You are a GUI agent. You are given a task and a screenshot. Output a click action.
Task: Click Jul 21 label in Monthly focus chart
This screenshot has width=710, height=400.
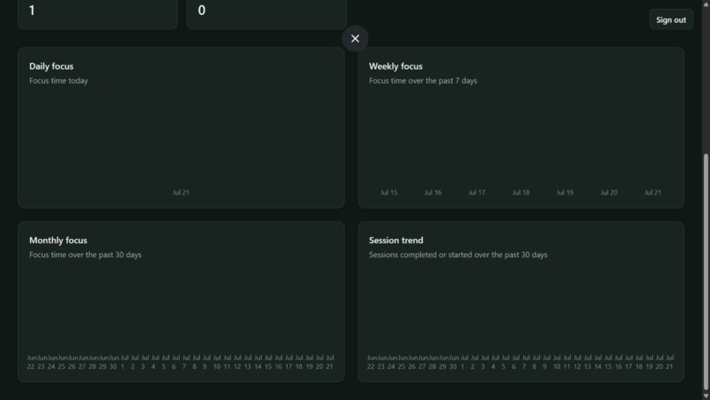pyautogui.click(x=329, y=362)
